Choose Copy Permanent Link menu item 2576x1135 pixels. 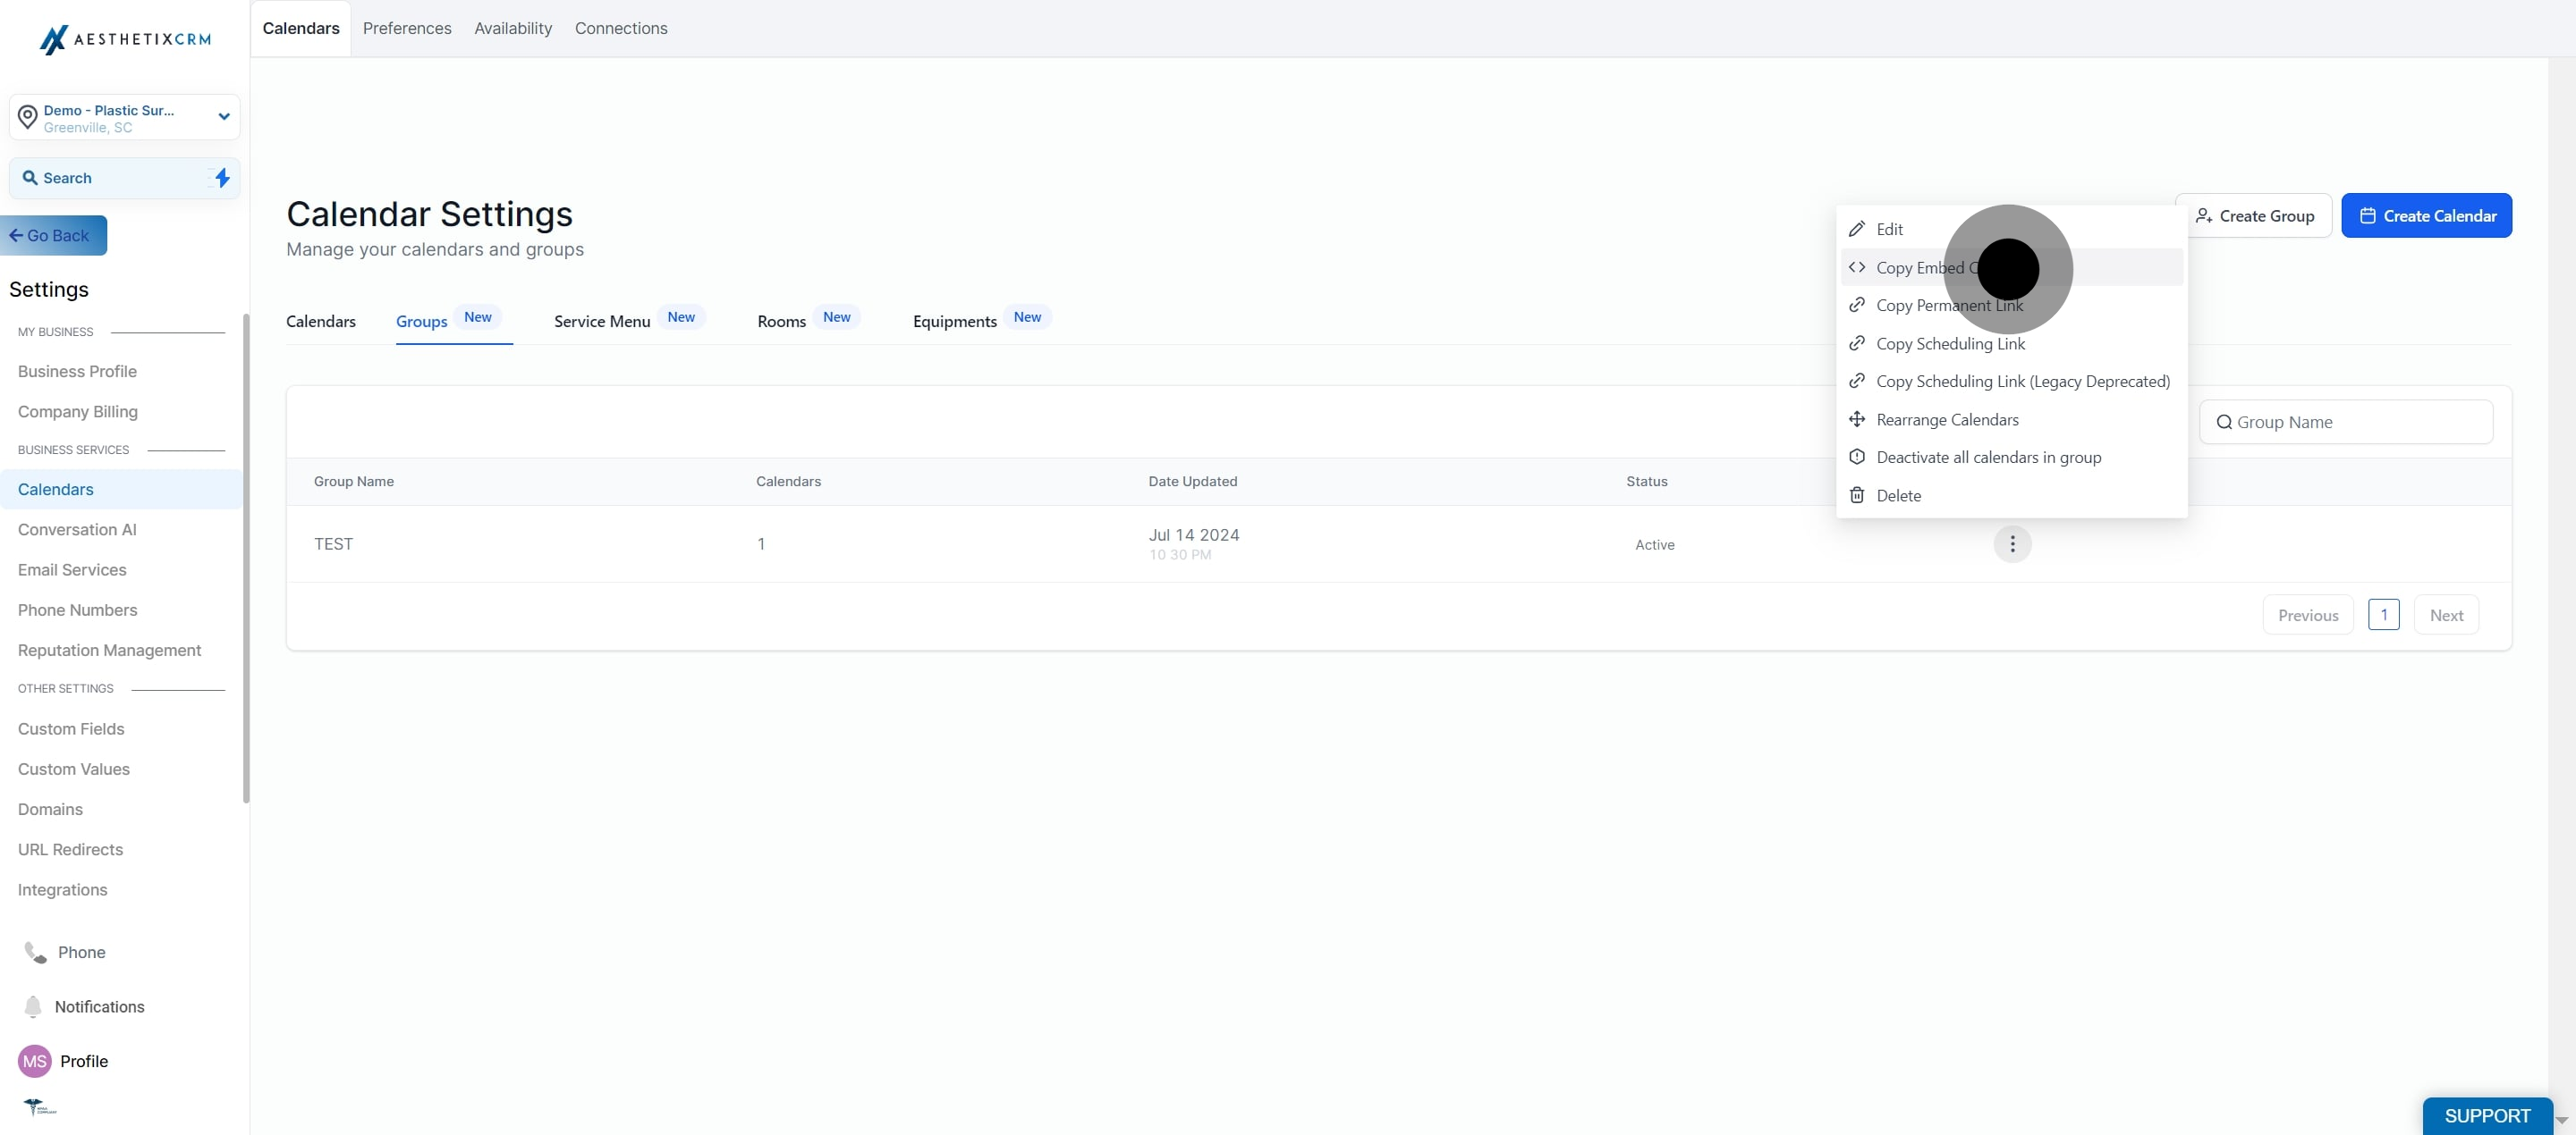pos(2011,306)
